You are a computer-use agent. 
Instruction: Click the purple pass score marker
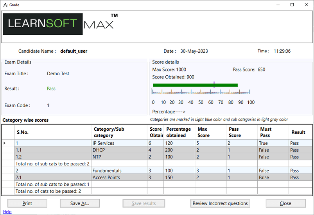[x=214, y=85]
